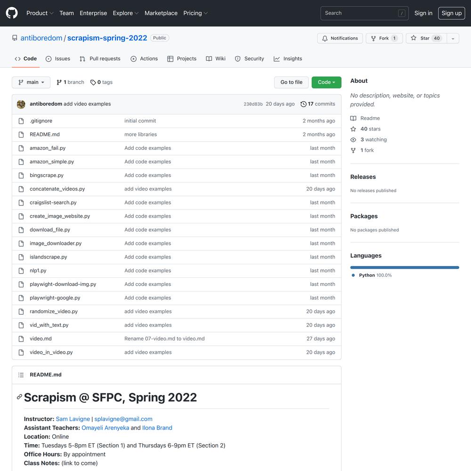Switch to the Wiki tab
471x471 pixels.
point(216,58)
